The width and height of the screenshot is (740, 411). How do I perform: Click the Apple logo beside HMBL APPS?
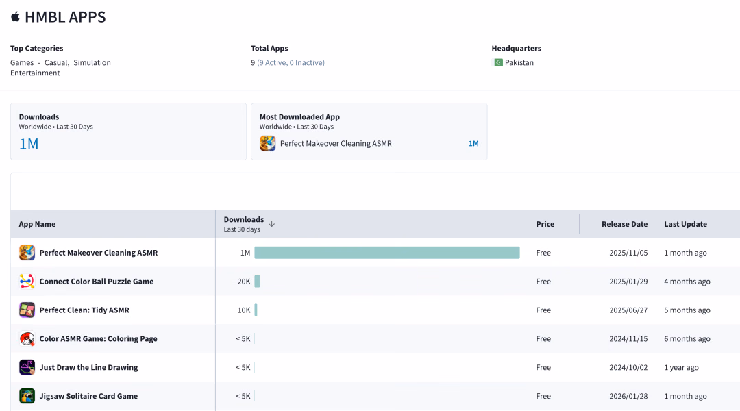pos(15,17)
